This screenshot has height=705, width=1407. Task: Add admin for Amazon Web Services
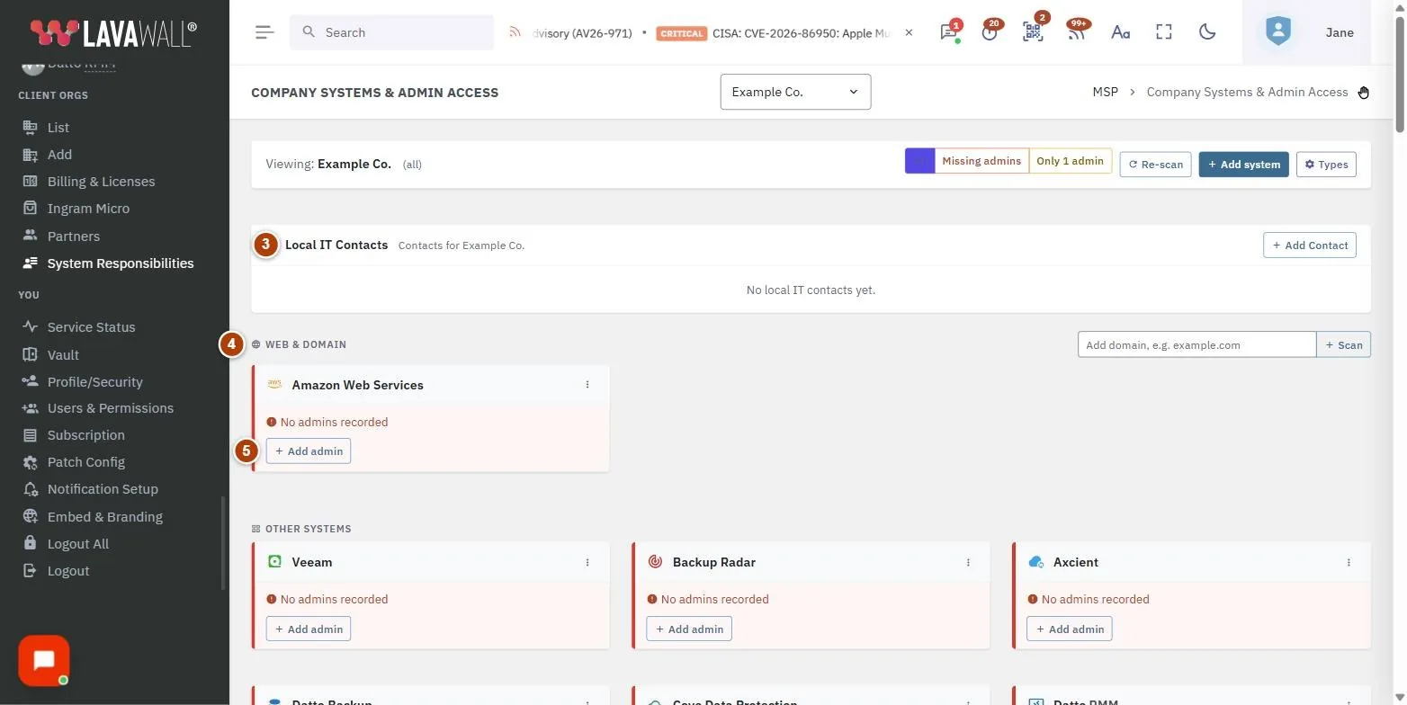click(309, 451)
